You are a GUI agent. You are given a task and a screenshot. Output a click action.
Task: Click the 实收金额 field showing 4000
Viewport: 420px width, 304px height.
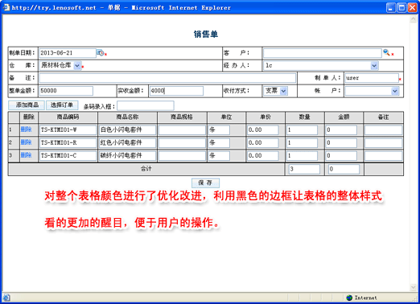pyautogui.click(x=176, y=91)
